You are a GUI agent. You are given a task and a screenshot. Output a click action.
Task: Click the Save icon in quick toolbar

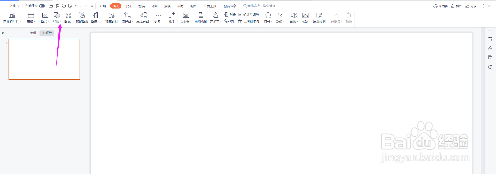coord(51,6)
